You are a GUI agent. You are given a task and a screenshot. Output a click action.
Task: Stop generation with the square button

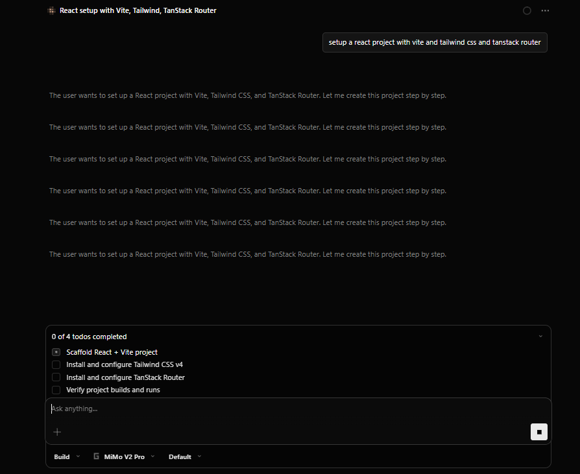pyautogui.click(x=539, y=432)
